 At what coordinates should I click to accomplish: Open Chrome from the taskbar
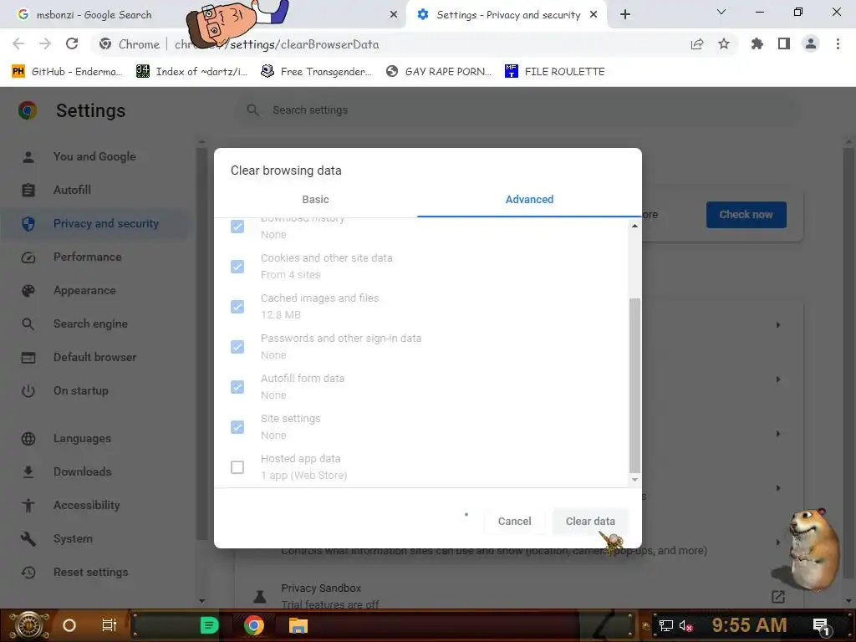[x=254, y=625]
